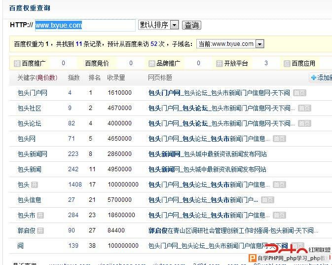Open keyword link 郭启俊

click(x=27, y=230)
